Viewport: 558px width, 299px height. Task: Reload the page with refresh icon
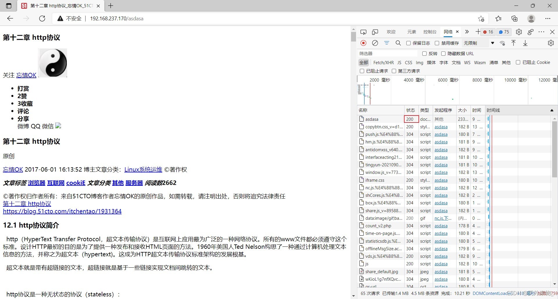point(42,19)
